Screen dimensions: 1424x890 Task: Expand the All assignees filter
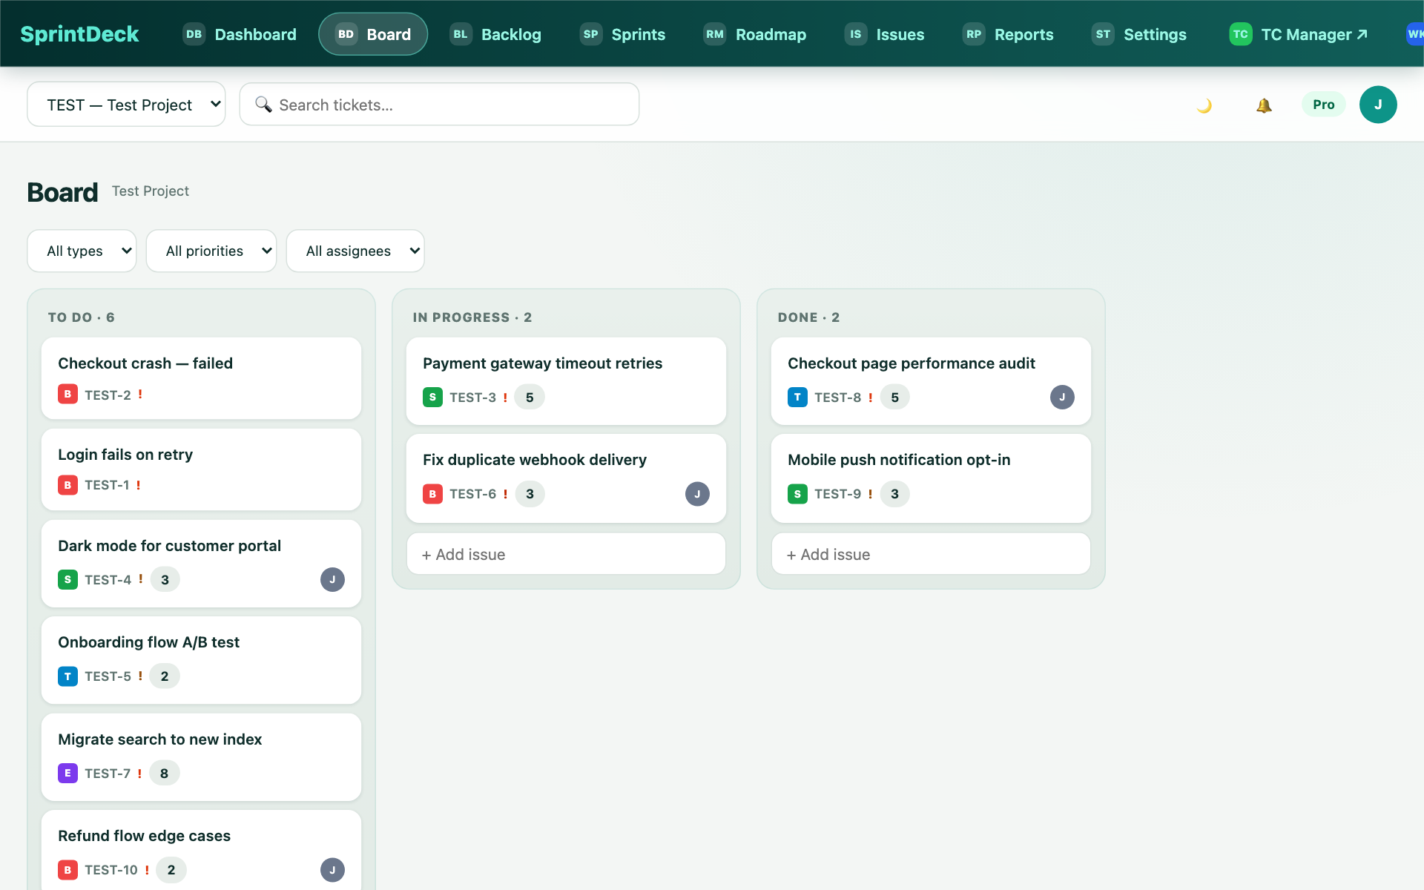click(355, 251)
